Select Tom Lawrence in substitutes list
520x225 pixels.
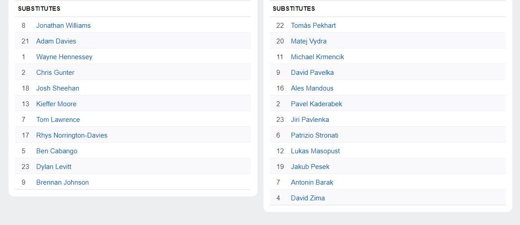click(x=58, y=120)
